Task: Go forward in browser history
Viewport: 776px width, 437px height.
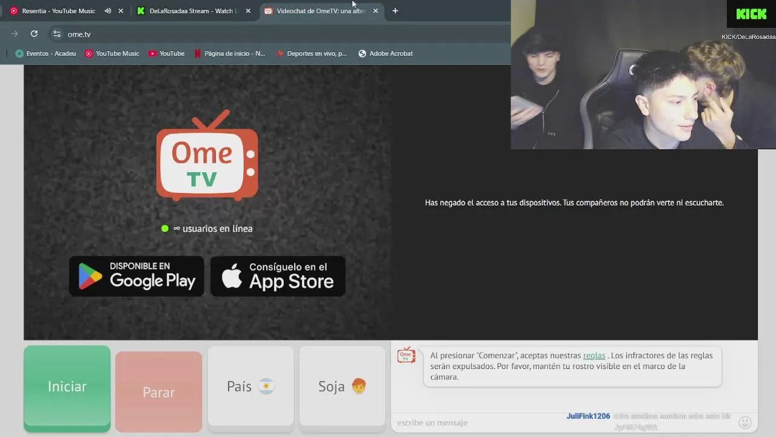Action: pos(15,34)
